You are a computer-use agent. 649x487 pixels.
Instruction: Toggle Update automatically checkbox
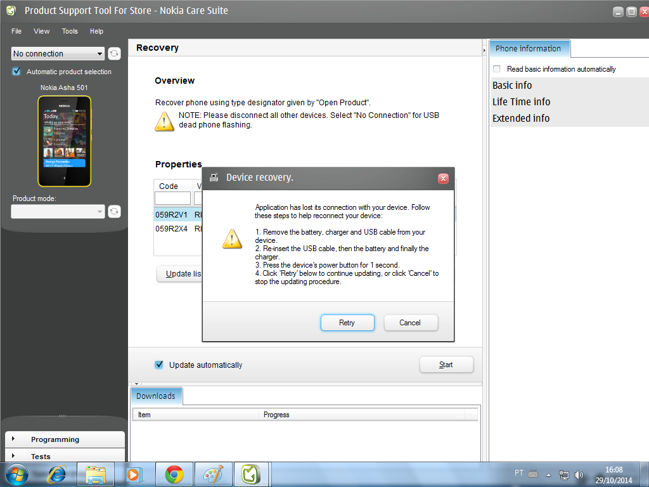159,365
